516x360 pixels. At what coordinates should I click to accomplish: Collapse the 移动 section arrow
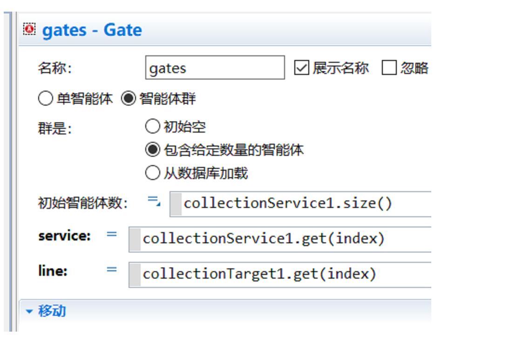[x=29, y=311]
